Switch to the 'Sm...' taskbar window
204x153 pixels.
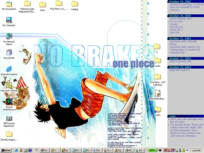(x=45, y=151)
